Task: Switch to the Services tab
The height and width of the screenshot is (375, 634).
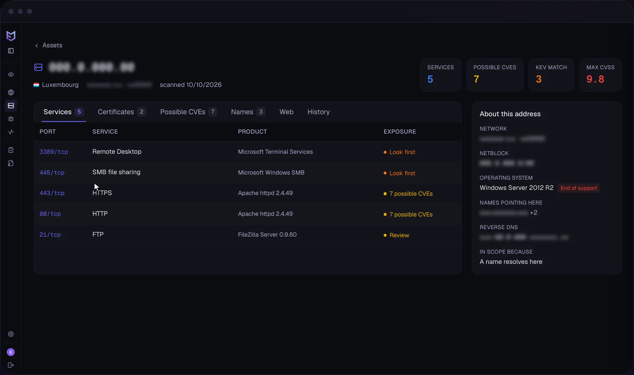Action: [x=63, y=112]
